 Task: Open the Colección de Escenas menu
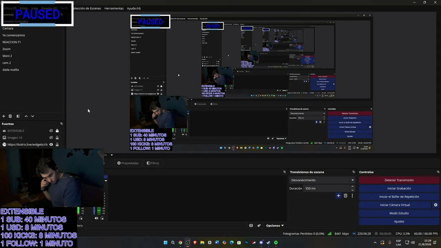point(88,8)
